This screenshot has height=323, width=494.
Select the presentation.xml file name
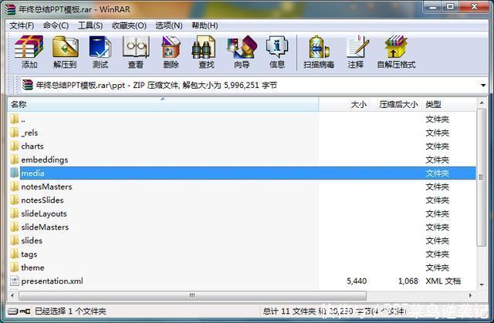(x=52, y=281)
